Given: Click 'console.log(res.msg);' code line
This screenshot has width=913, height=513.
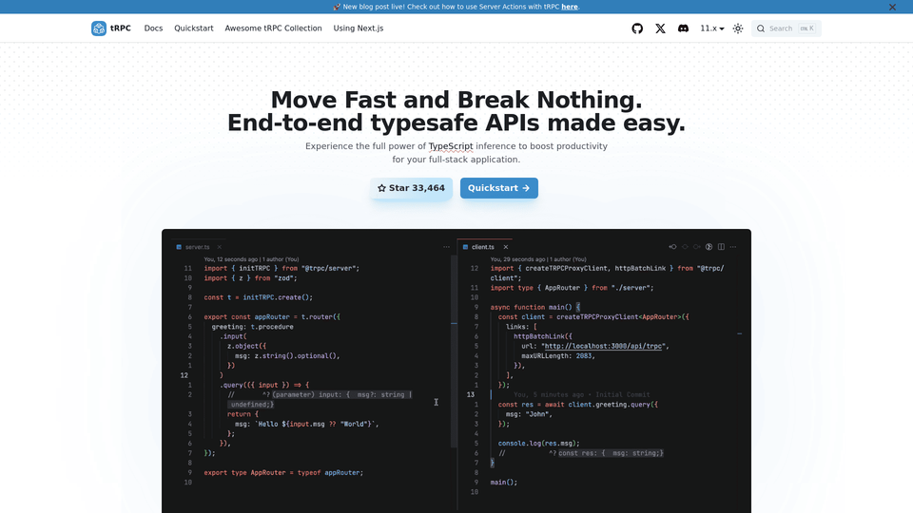Looking at the screenshot, I should (x=538, y=444).
